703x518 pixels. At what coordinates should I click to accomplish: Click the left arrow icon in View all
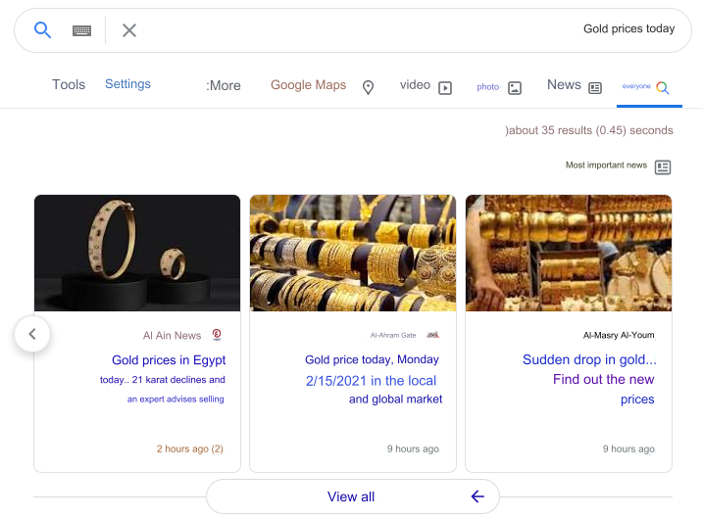477,496
